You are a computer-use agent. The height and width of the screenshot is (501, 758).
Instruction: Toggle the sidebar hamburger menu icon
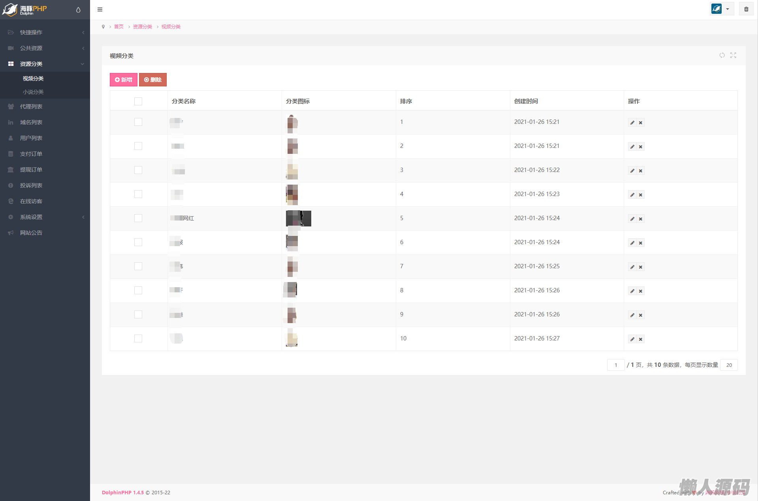pos(100,9)
